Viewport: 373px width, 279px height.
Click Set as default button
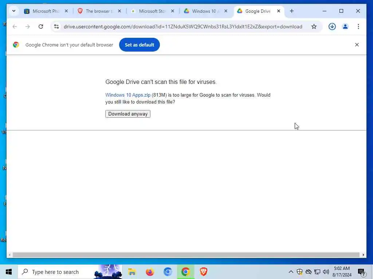click(x=140, y=45)
